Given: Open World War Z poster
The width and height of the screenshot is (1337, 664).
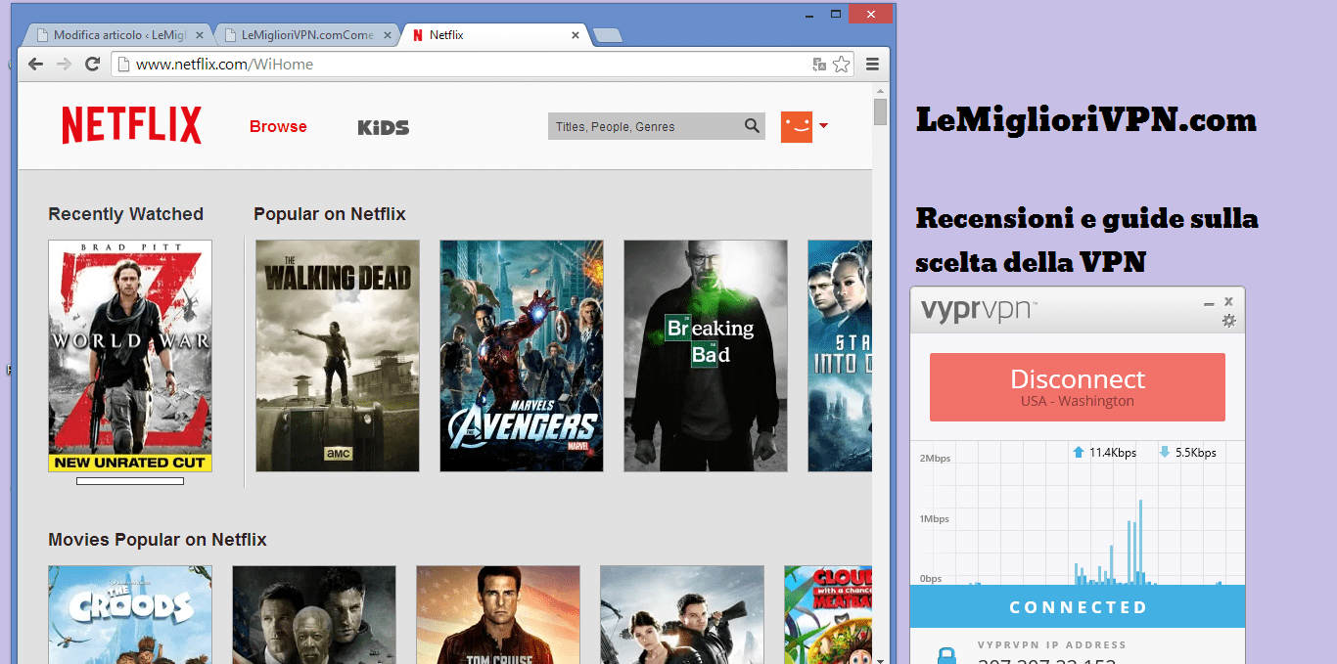Looking at the screenshot, I should (x=130, y=356).
